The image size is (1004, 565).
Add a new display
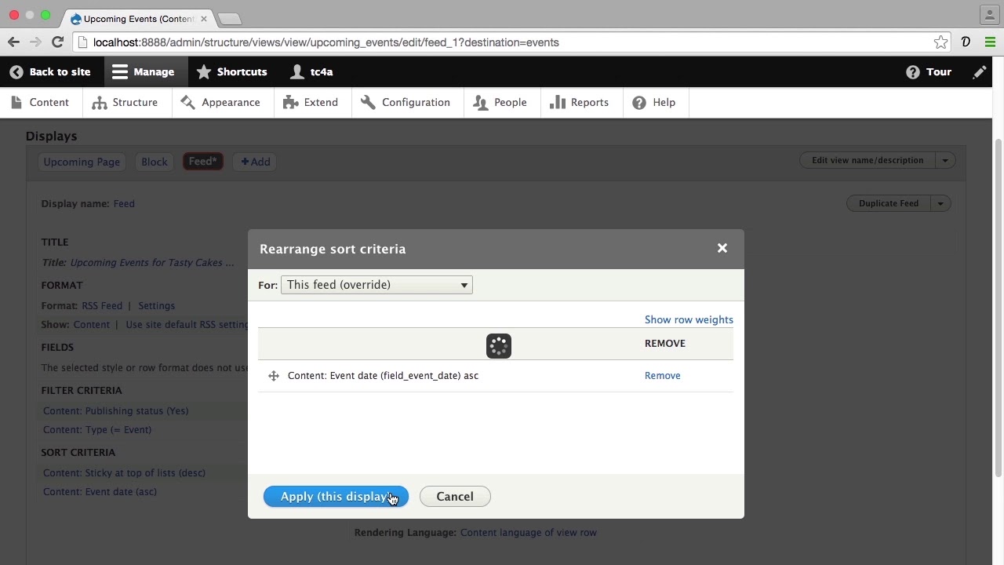click(256, 162)
